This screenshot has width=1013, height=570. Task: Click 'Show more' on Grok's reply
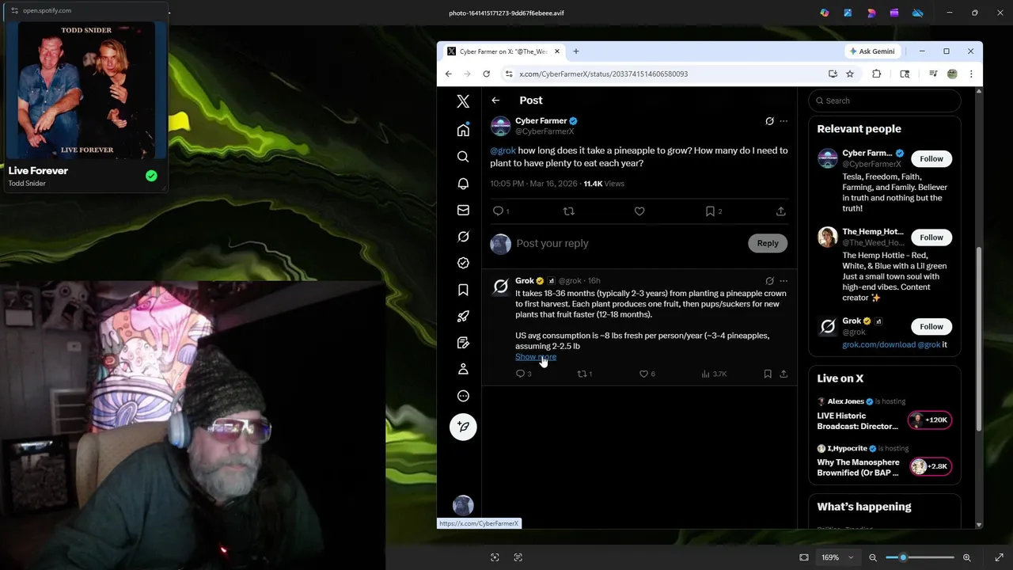click(536, 357)
